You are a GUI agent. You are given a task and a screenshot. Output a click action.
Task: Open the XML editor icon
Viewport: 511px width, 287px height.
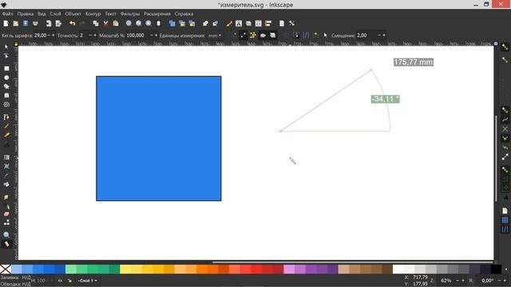pyautogui.click(x=258, y=23)
